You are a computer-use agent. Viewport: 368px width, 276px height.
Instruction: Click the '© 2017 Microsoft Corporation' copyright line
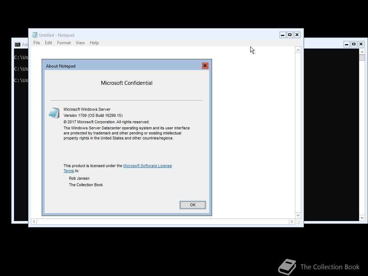[106, 122]
